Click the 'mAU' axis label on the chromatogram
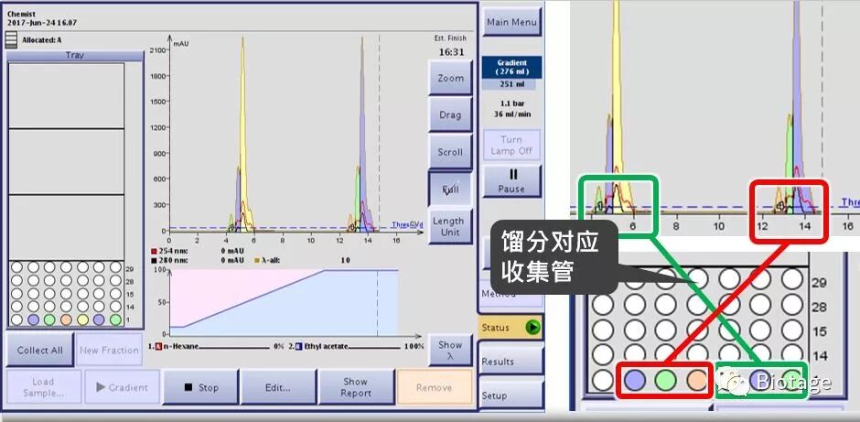 (181, 42)
